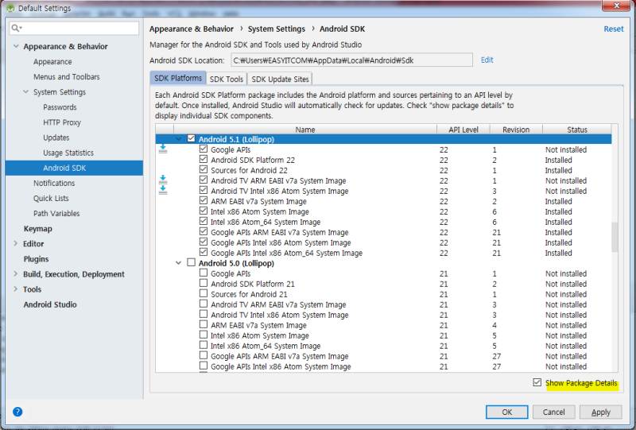The image size is (636, 430).
Task: Close the Default Settings dialog
Action: pyautogui.click(x=617, y=6)
